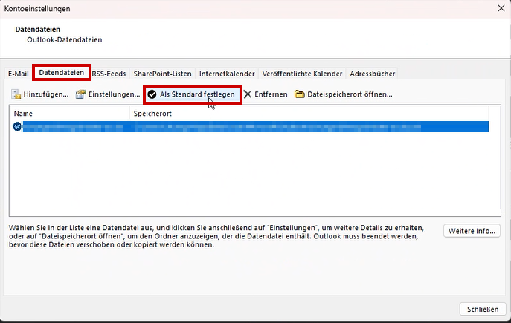
Task: Open the RSS-Feeds tab
Action: pos(110,74)
